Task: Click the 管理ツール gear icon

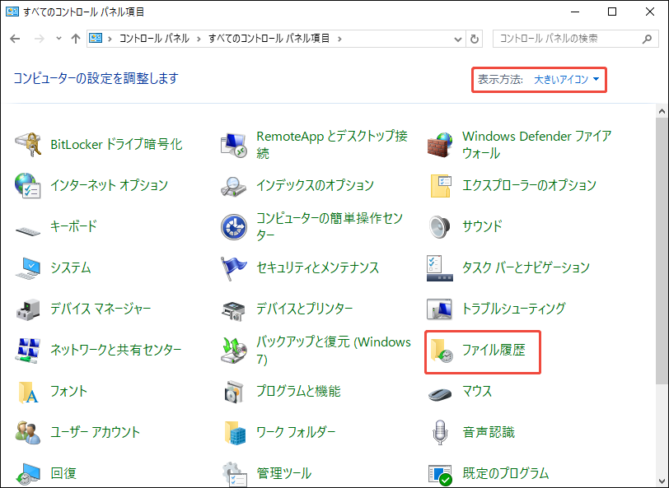Action: pyautogui.click(x=234, y=473)
